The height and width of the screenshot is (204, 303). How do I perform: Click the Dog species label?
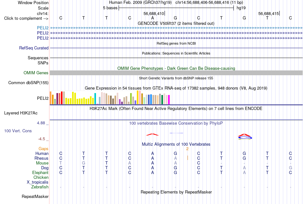pos(45,168)
